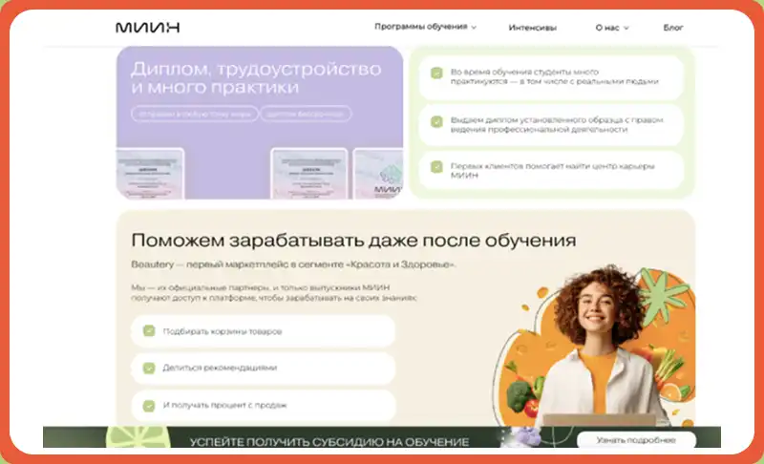
Task: Click the second pill tag under diploma heading
Action: tap(305, 114)
